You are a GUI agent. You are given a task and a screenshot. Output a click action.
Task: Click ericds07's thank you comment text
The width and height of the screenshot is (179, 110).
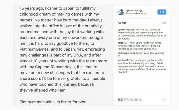coord(139,46)
